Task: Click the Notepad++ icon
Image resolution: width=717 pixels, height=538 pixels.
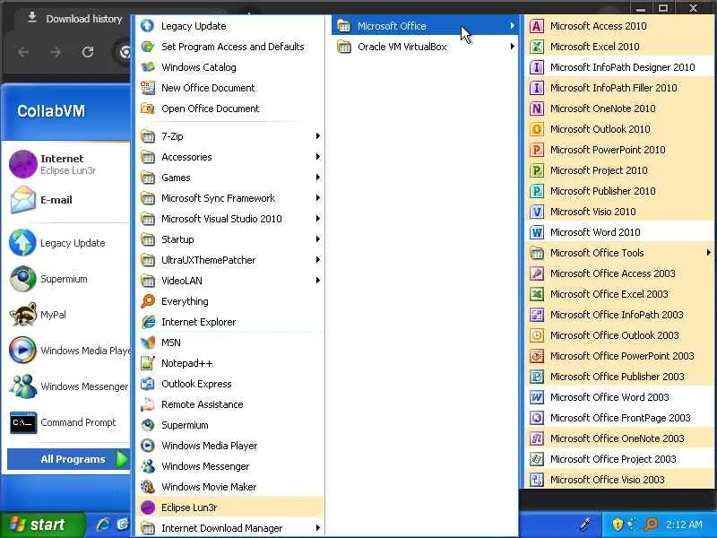Action: [148, 363]
